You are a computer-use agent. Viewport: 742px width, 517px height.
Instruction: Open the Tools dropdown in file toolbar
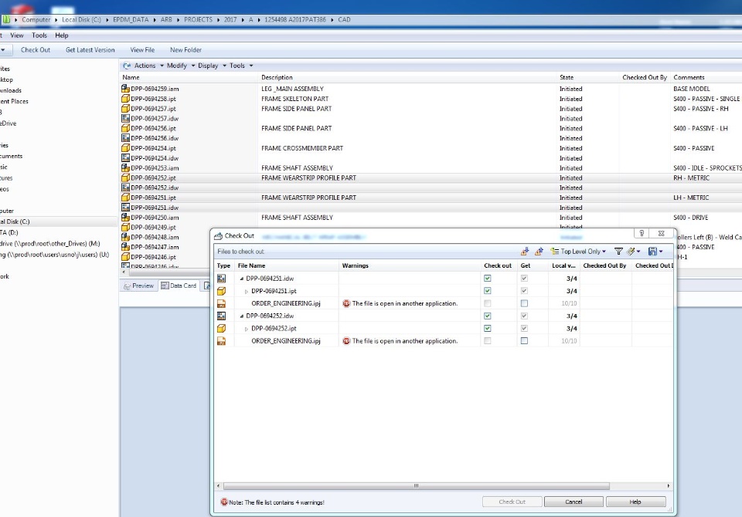[241, 66]
